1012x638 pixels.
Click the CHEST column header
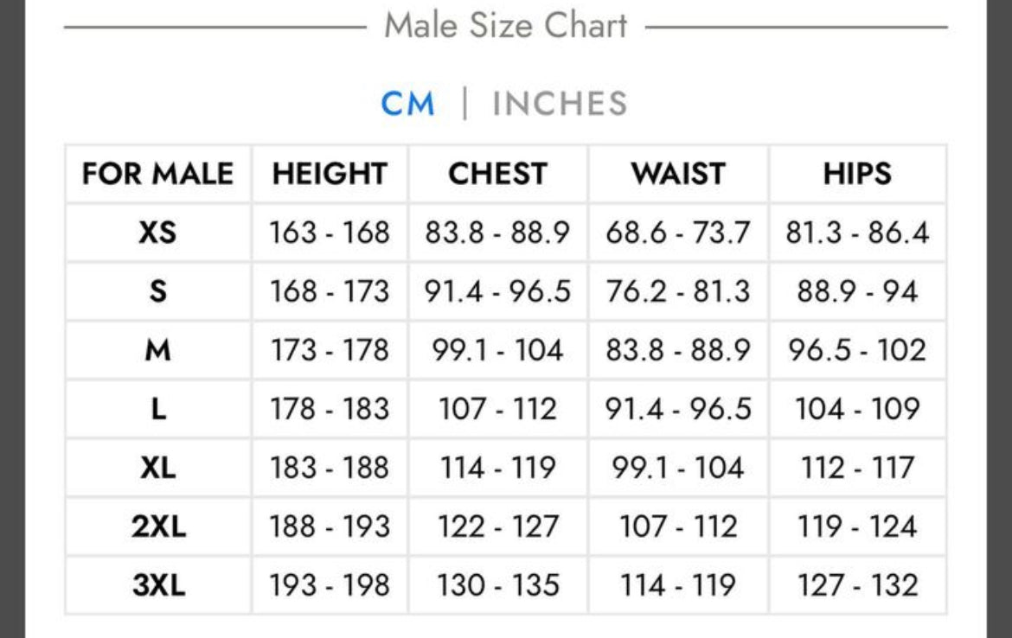point(497,174)
